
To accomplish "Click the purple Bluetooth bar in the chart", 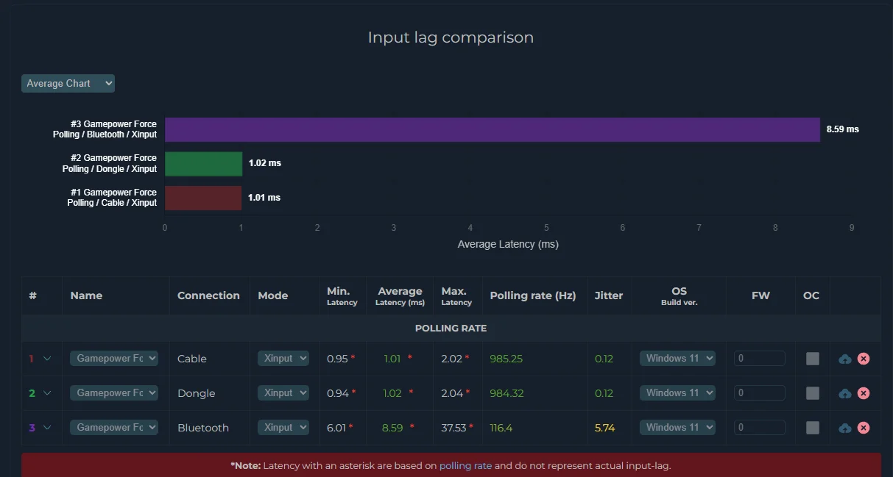I will (x=492, y=129).
